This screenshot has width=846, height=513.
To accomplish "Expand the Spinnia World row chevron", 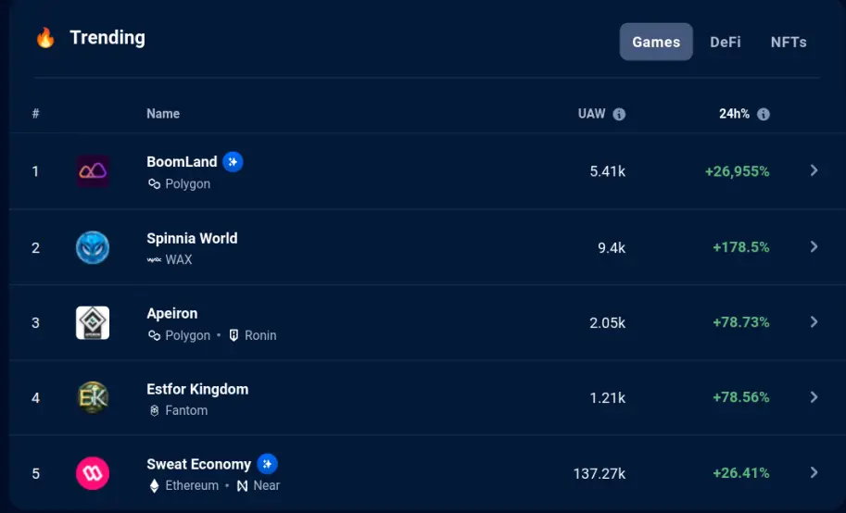I will pos(814,246).
